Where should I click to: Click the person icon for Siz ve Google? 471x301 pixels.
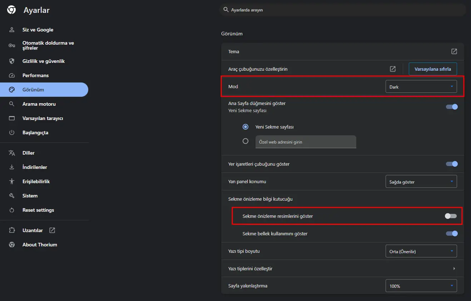tap(12, 30)
